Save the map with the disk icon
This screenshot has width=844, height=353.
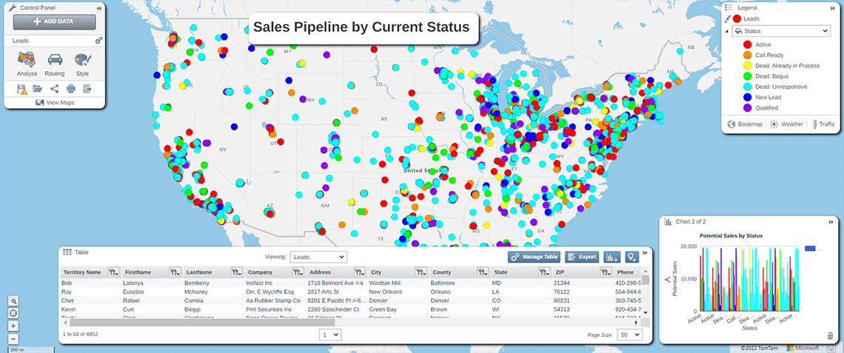[22, 90]
